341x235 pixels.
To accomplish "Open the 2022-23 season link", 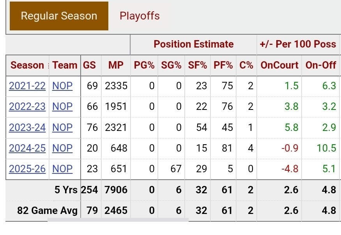I will (x=27, y=106).
